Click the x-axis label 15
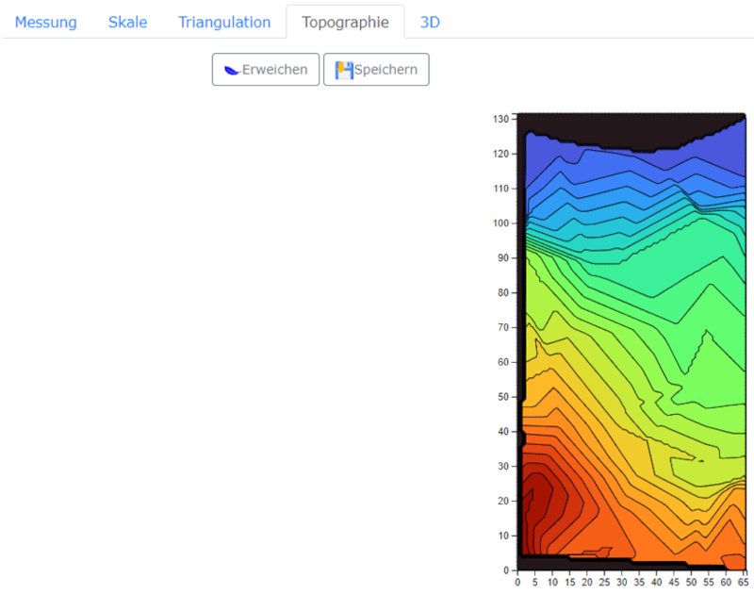This screenshot has height=594, width=754. 570,583
